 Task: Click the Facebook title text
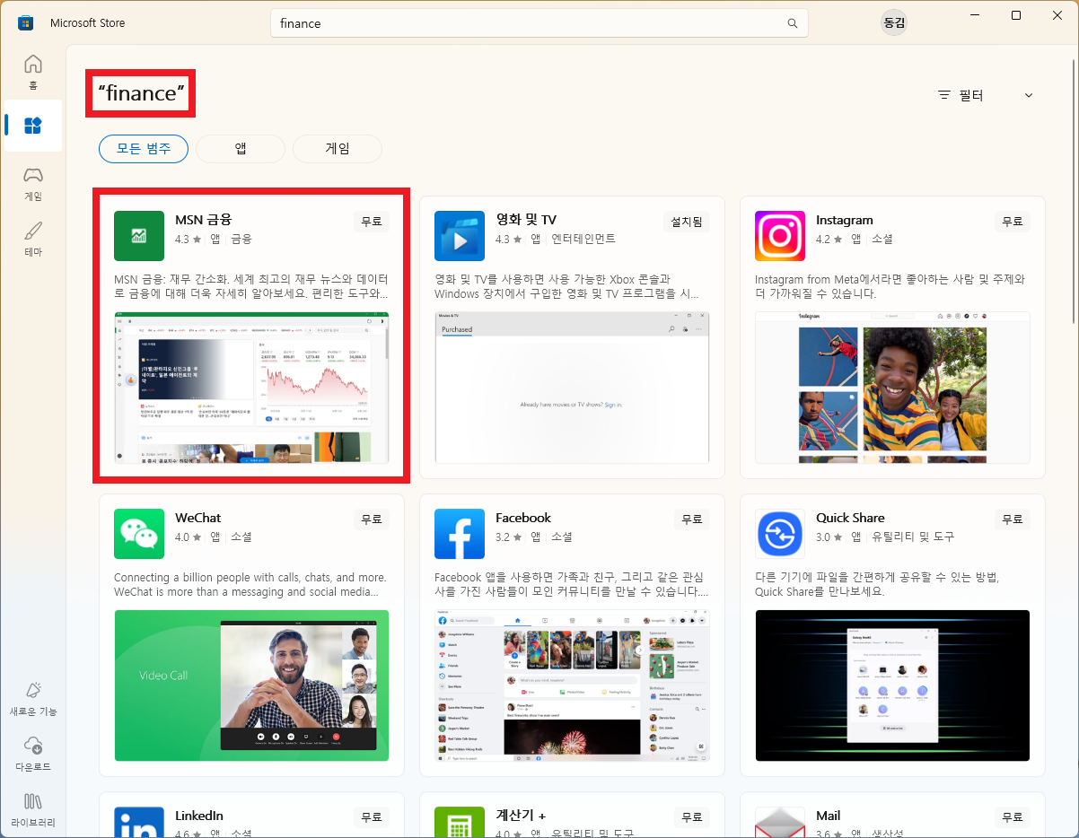[523, 518]
